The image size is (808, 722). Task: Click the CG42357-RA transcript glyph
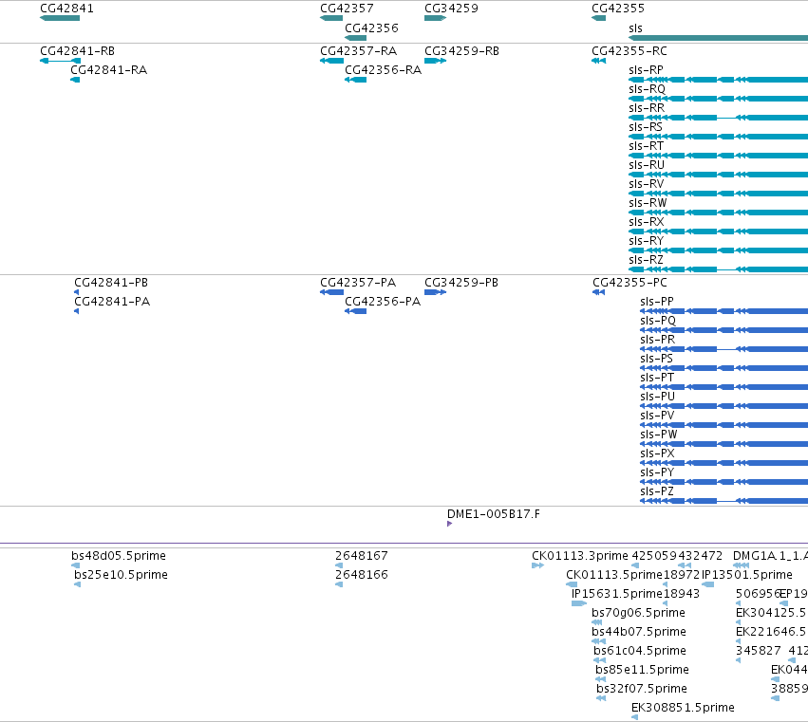tap(331, 61)
